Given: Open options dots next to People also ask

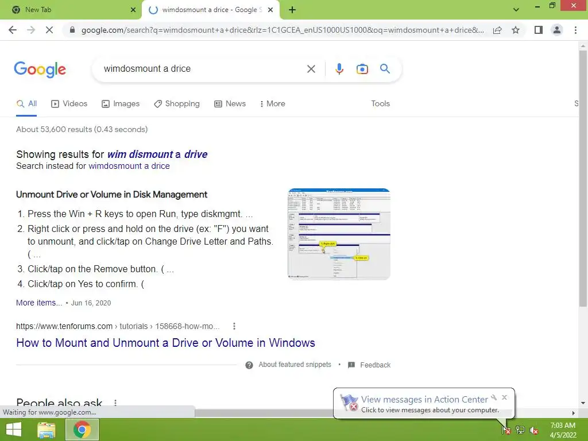Looking at the screenshot, I should coord(115,403).
